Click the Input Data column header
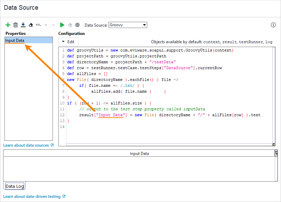Viewport: 281px width, 202px height. [139, 154]
